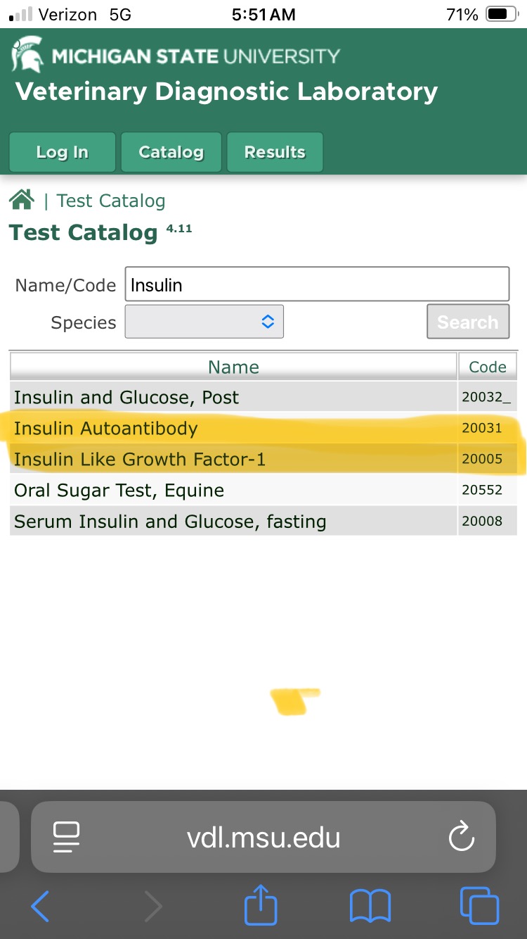Screen dimensions: 527x939
Task: Show all open Safari tabs
Action: [x=479, y=905]
